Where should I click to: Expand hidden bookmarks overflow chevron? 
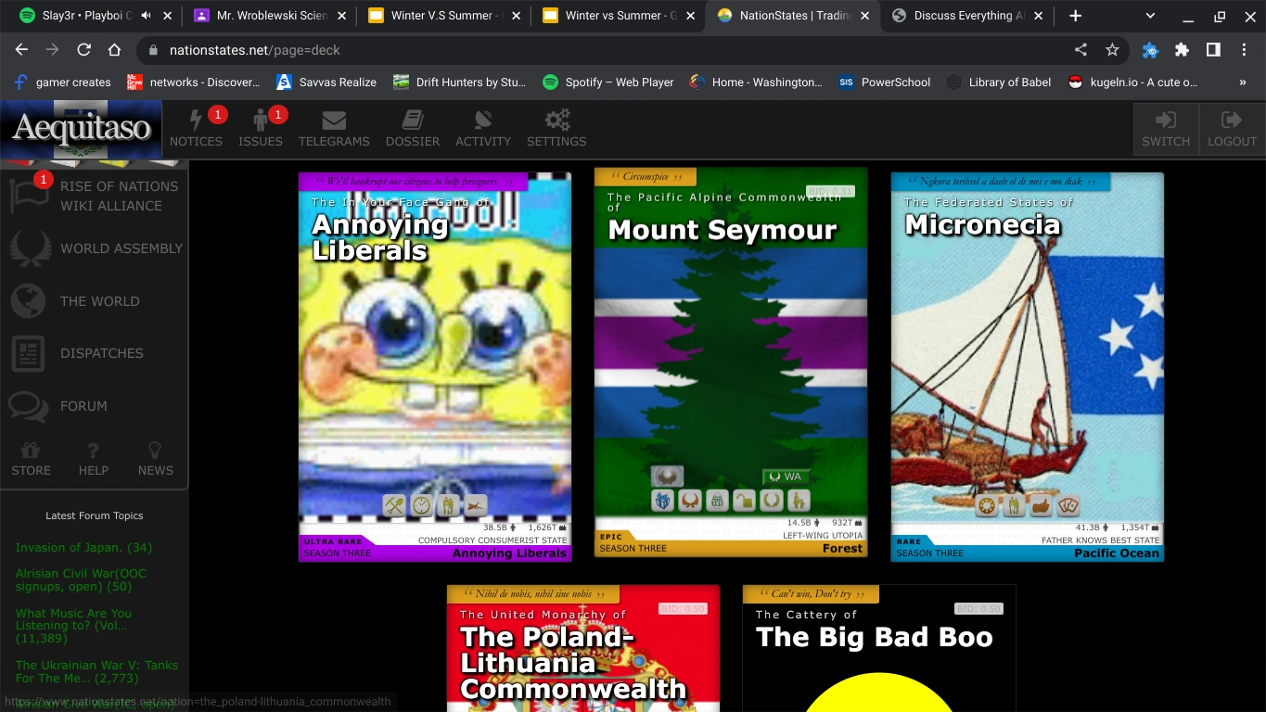[1243, 83]
